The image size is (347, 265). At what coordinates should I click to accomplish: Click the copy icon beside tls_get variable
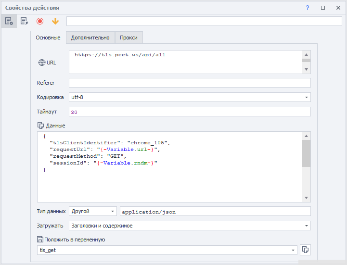[x=305, y=250]
